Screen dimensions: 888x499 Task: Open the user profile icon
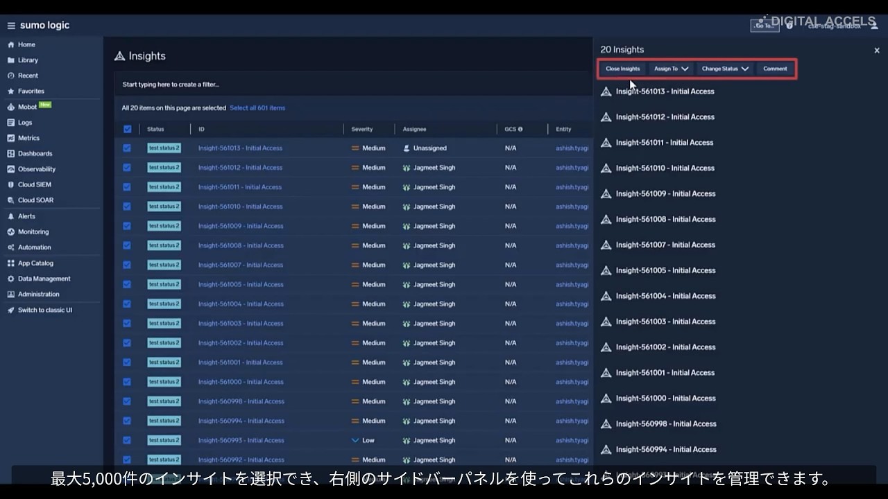click(873, 26)
